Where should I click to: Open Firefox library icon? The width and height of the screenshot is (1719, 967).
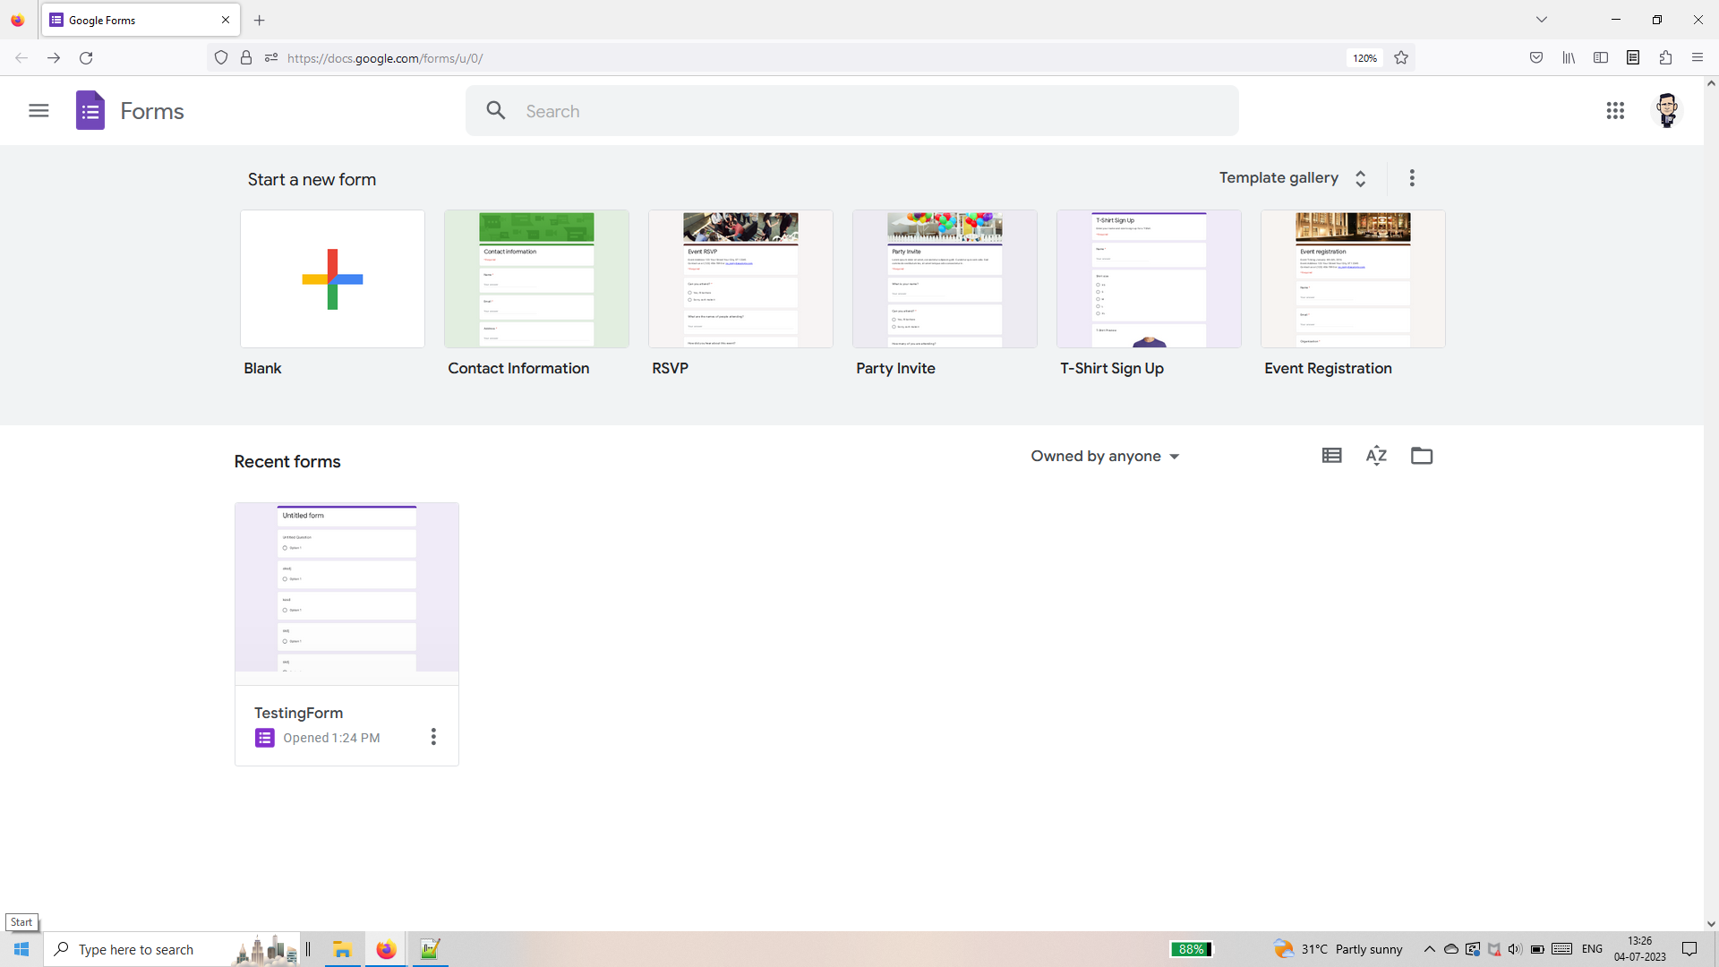(x=1569, y=58)
